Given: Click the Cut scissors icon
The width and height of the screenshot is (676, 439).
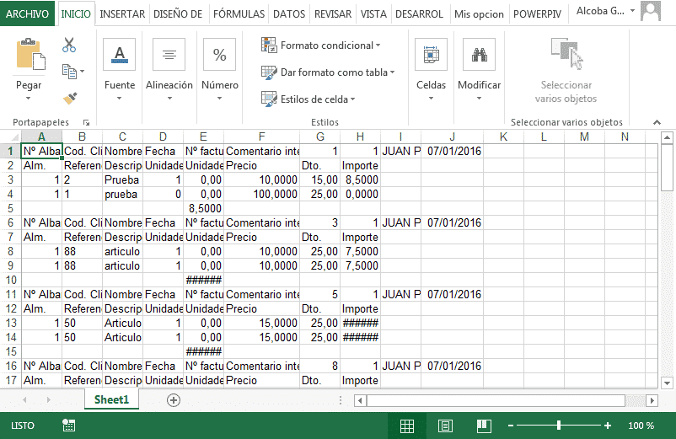Looking at the screenshot, I should point(69,45).
